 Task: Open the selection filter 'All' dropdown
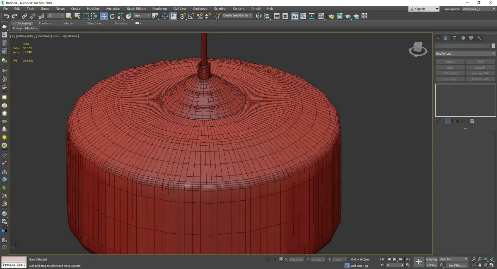click(x=55, y=16)
